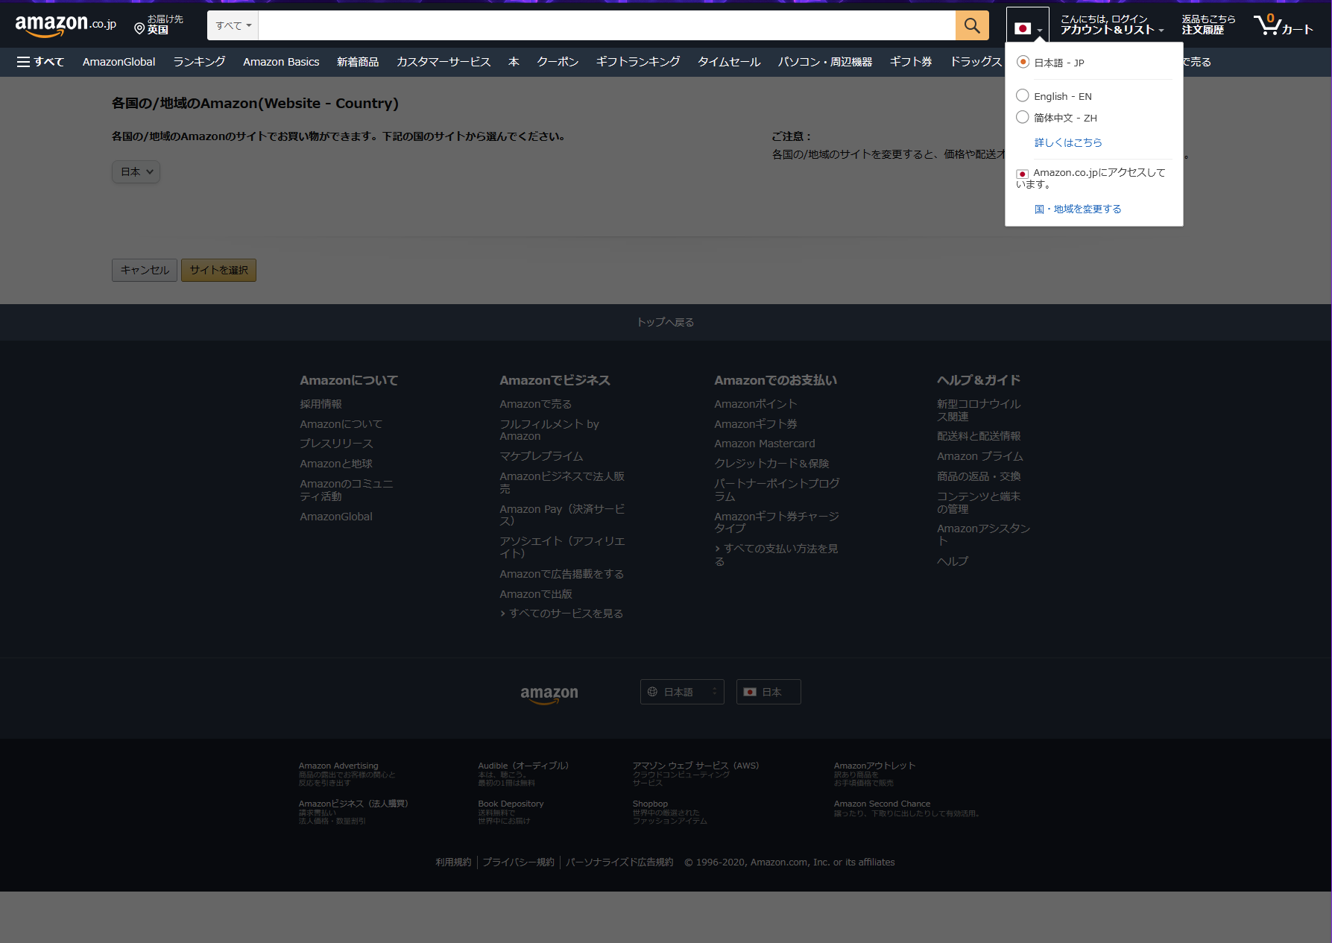Open the hamburger すべて menu
1332x943 pixels.
click(x=40, y=62)
